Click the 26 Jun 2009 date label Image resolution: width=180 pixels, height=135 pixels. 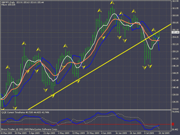(x=135, y=133)
